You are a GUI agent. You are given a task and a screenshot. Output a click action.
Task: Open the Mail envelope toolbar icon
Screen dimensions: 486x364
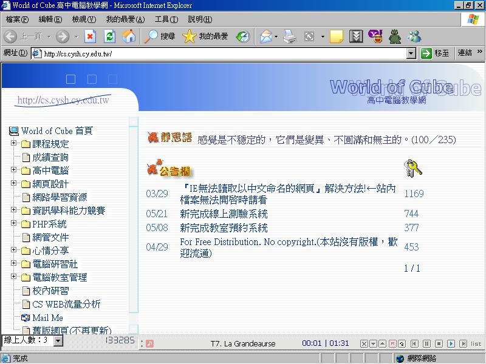click(266, 37)
